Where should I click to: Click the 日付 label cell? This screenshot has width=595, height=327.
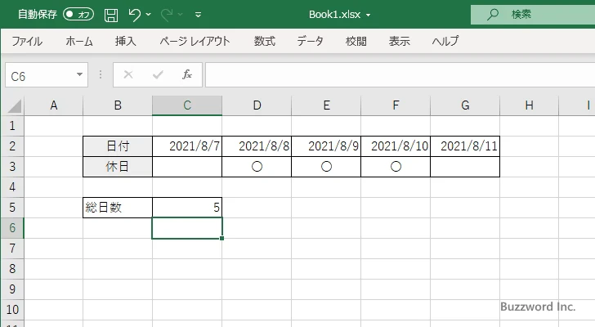pos(118,146)
